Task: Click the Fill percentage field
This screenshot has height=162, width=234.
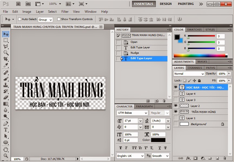Action: click(222, 81)
